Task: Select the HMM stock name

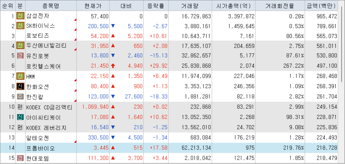Action: pyautogui.click(x=30, y=76)
